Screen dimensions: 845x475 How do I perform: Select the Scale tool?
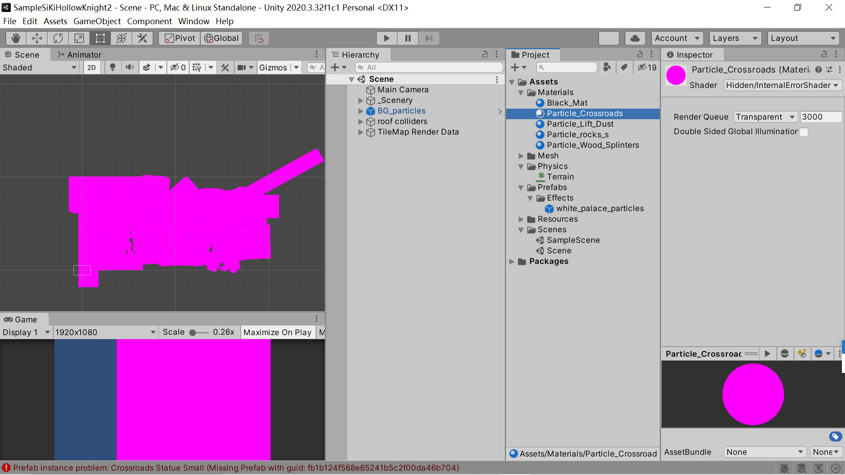(79, 38)
